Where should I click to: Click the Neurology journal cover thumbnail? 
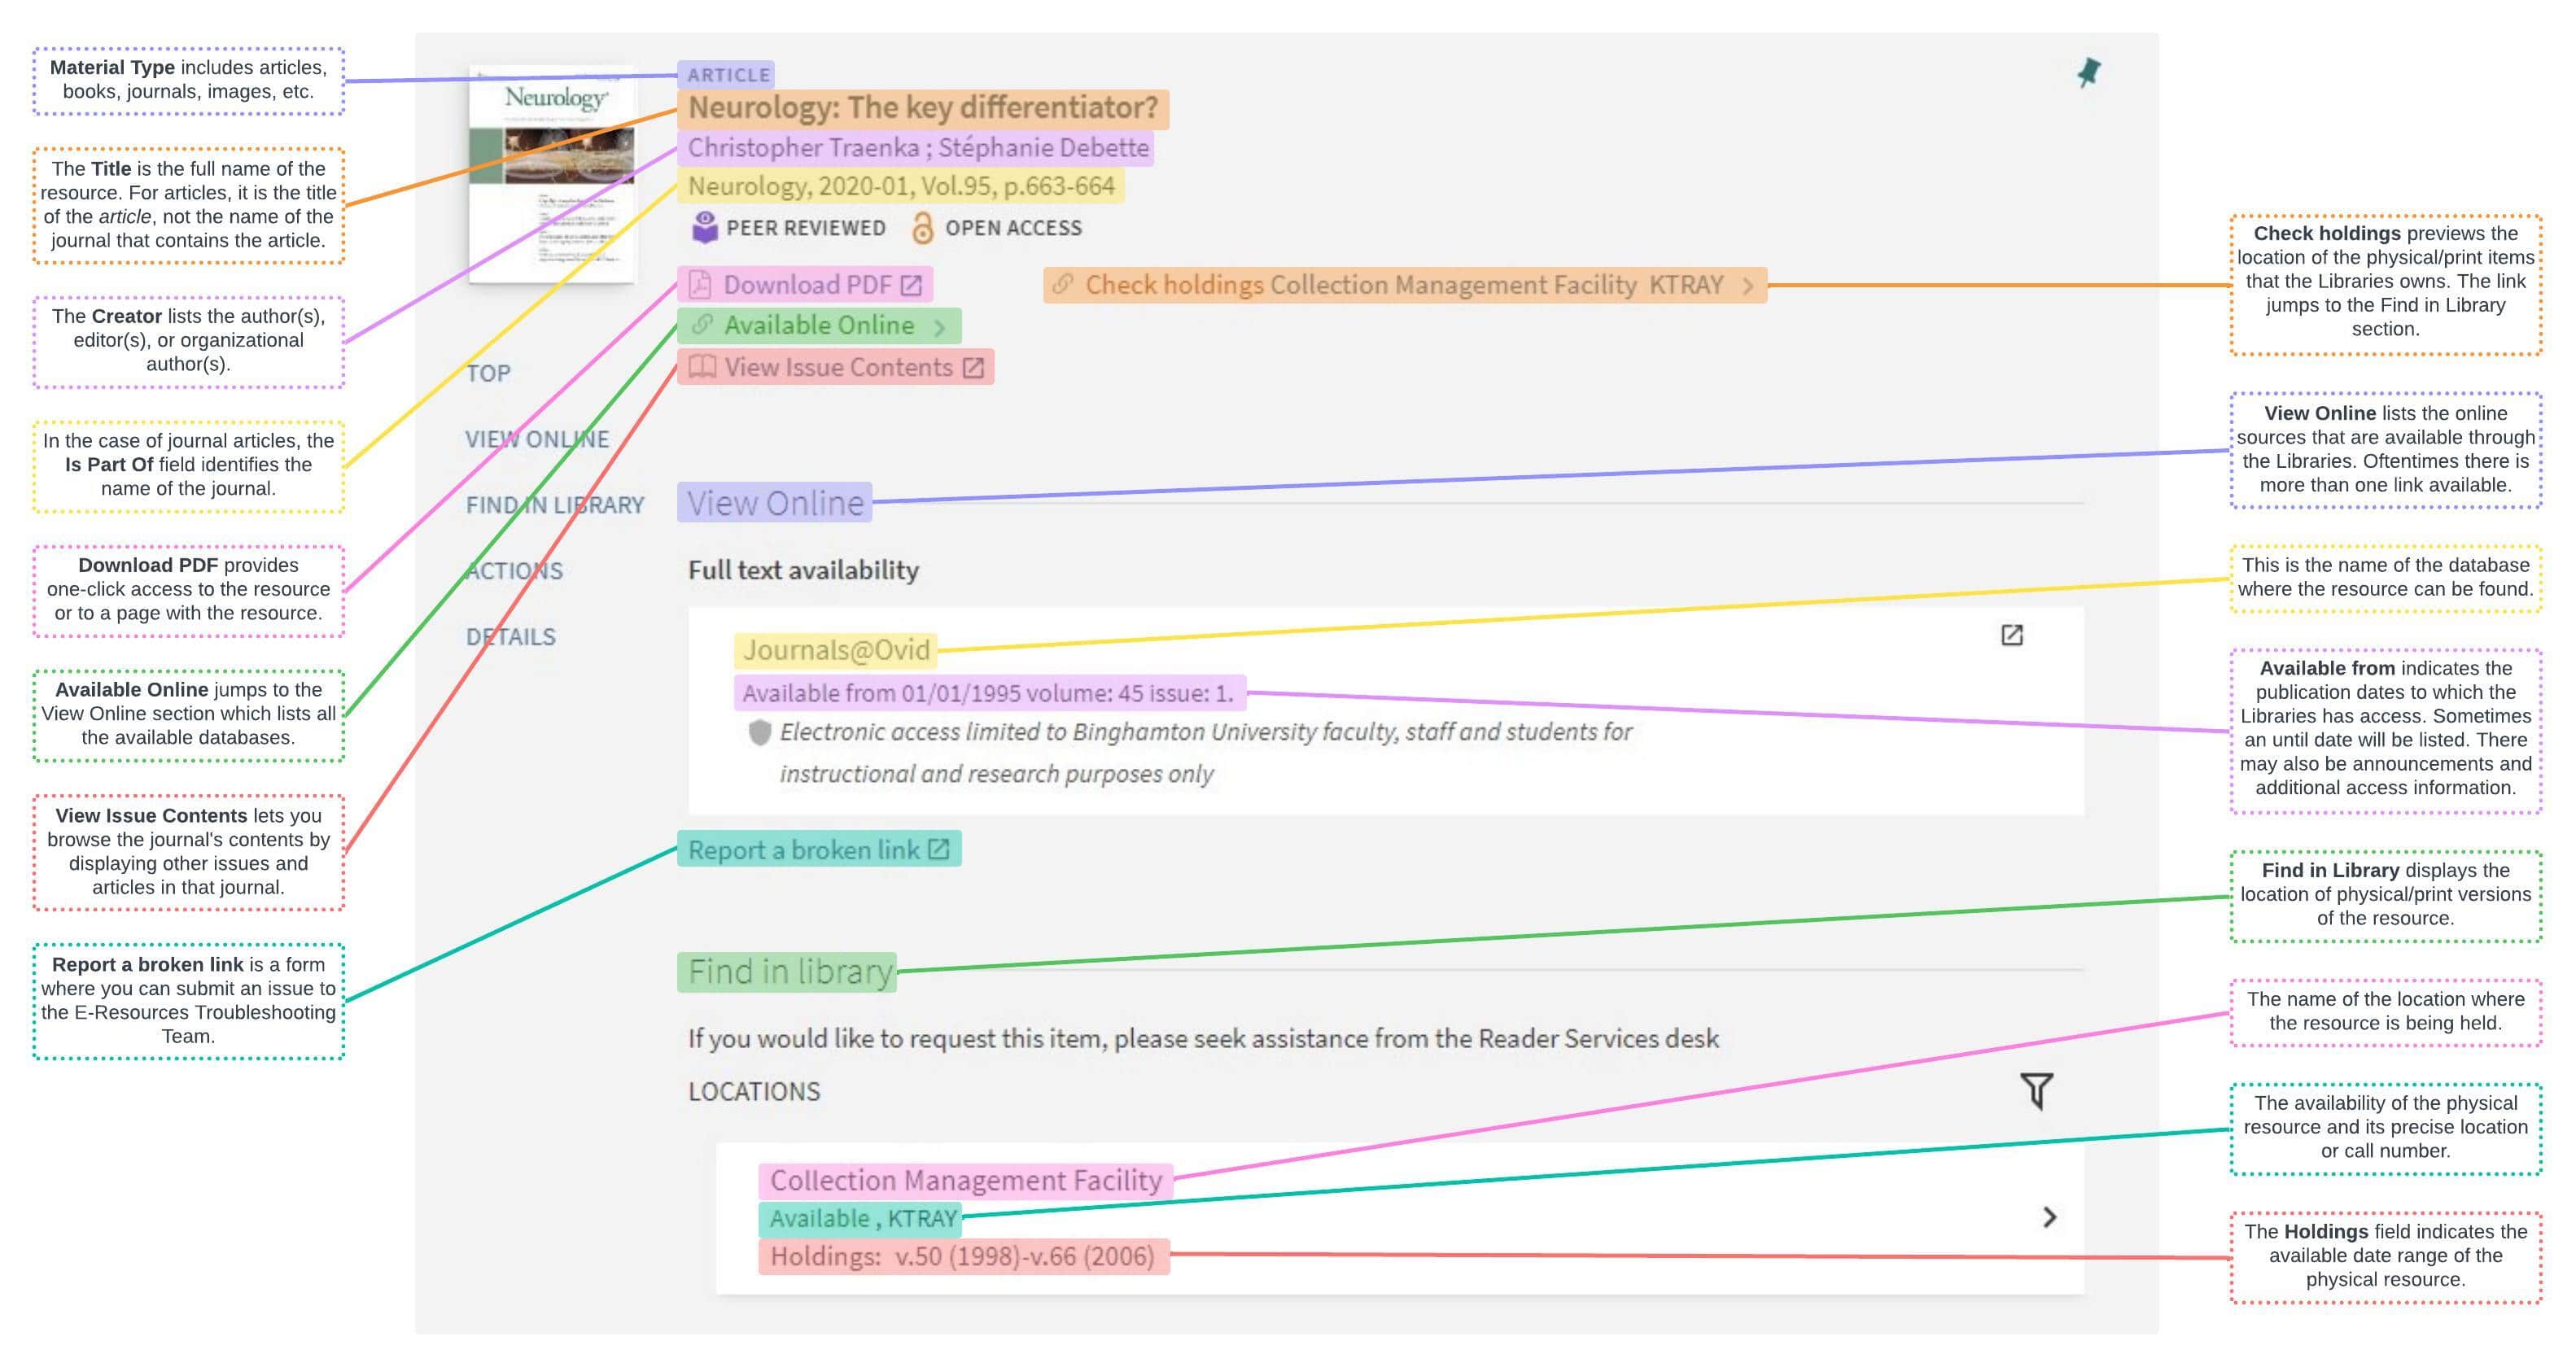tap(552, 175)
